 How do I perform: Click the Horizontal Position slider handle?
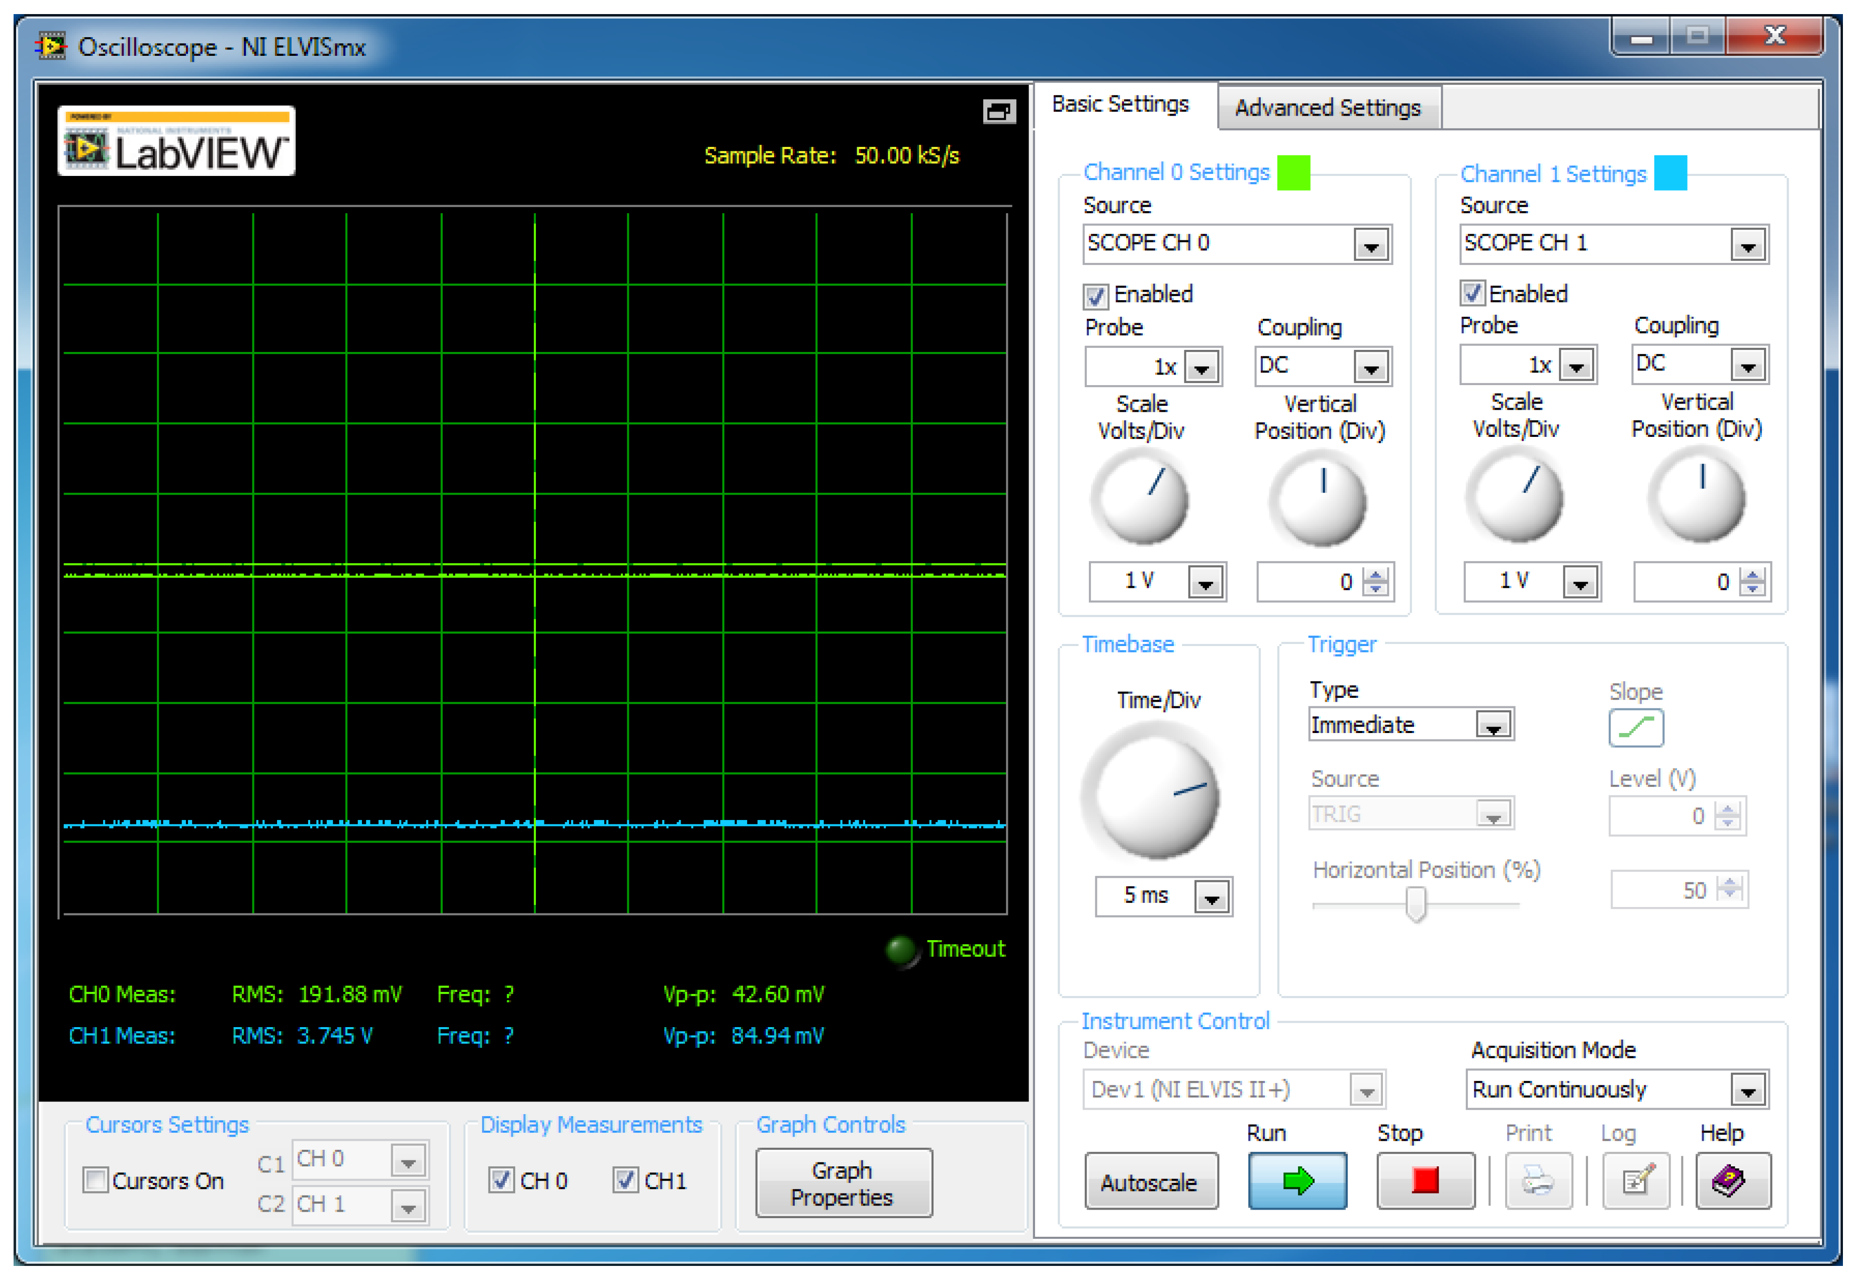pos(1416,905)
